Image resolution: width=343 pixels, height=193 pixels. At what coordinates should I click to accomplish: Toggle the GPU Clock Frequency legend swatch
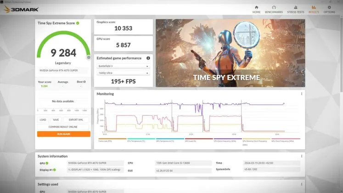tap(286, 139)
